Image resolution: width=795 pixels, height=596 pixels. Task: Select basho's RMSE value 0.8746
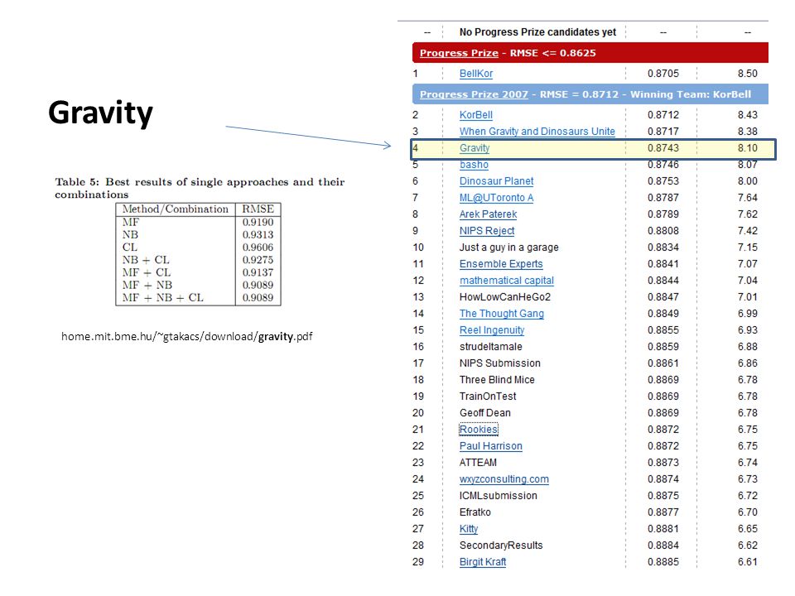click(x=663, y=165)
